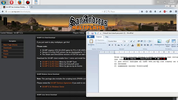Click the Paste clipboard icon in WordPad

point(91,41)
